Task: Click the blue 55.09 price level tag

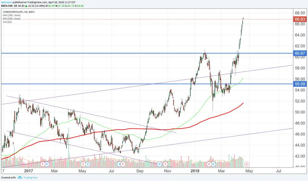Action: (x=300, y=84)
